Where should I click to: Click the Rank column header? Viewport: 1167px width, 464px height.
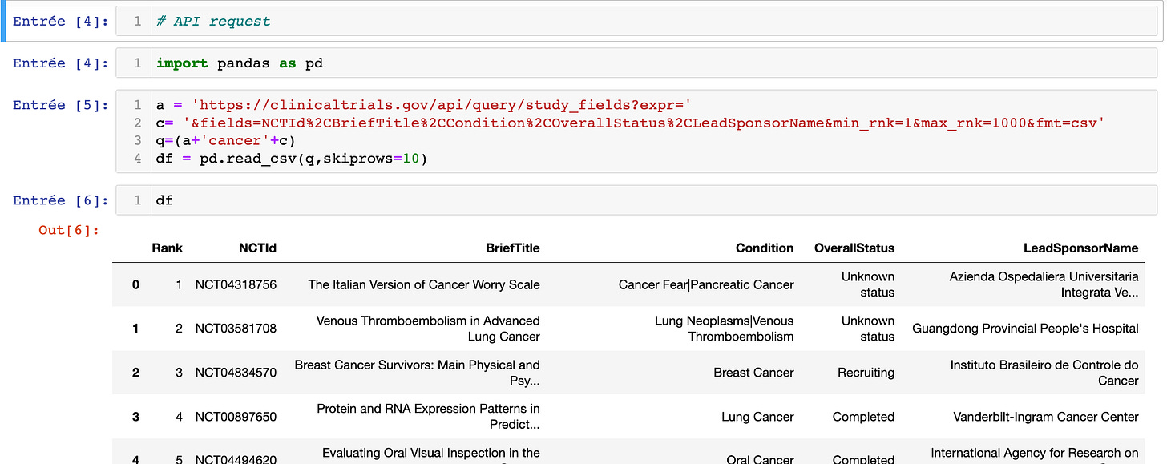pos(167,248)
